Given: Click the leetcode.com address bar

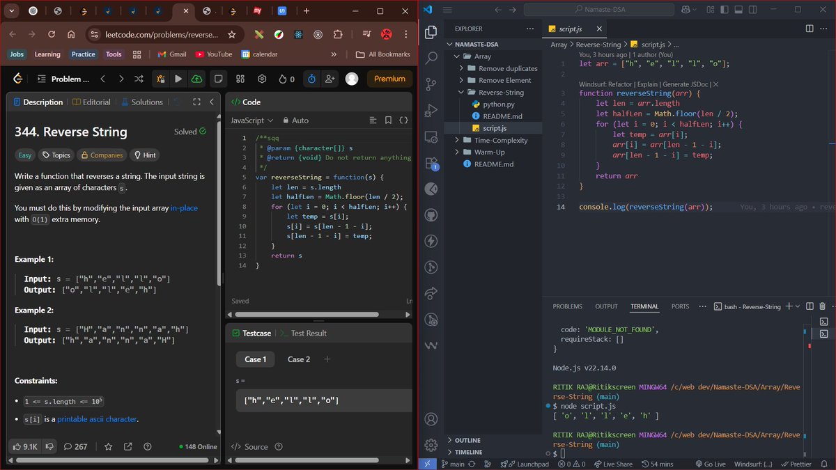Looking at the screenshot, I should coord(162,34).
